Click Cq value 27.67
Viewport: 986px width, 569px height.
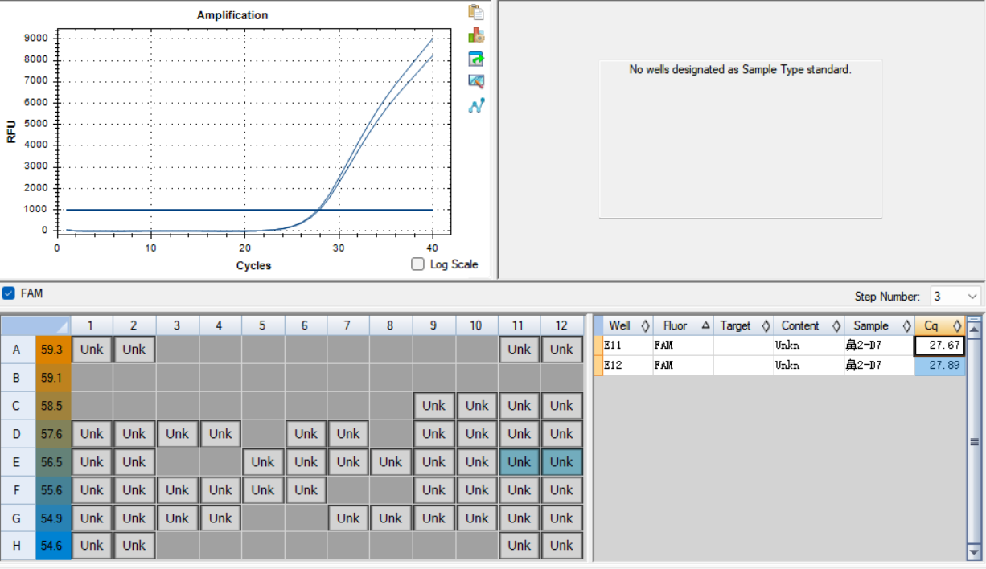tap(939, 346)
